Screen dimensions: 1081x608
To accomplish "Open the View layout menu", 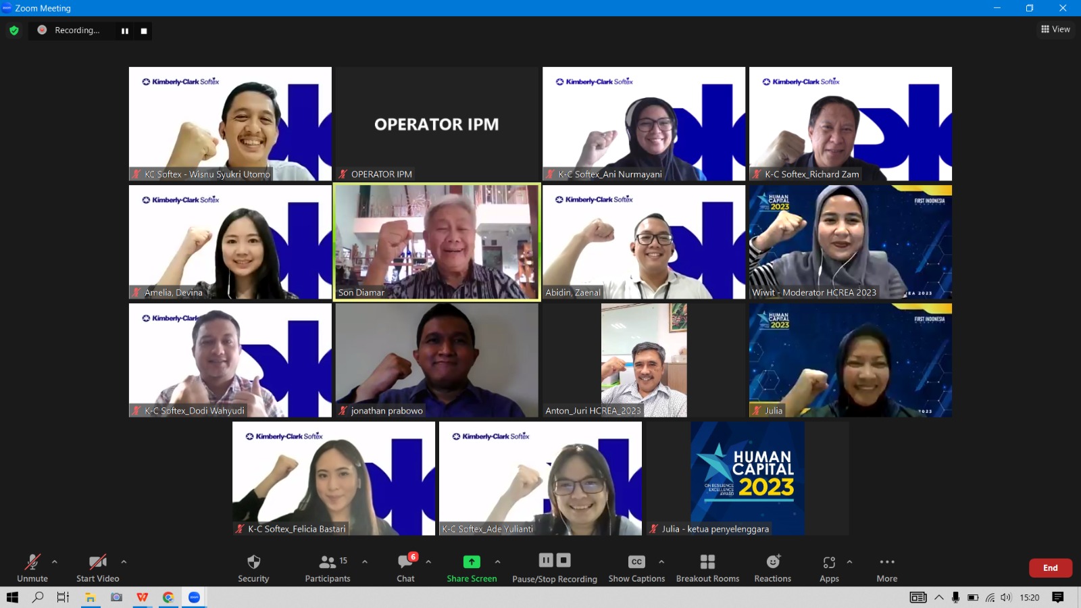I will [x=1055, y=29].
